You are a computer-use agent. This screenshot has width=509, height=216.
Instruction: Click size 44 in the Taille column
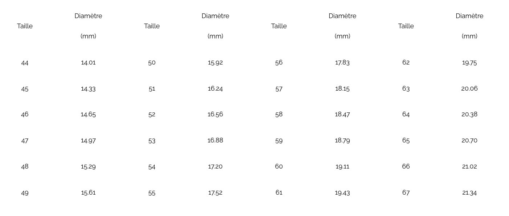[x=25, y=63]
